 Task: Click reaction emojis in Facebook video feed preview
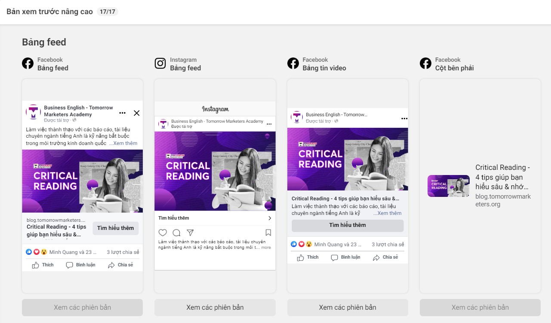tap(302, 245)
